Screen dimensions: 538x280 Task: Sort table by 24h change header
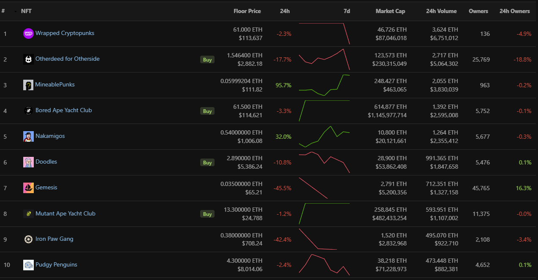click(285, 11)
